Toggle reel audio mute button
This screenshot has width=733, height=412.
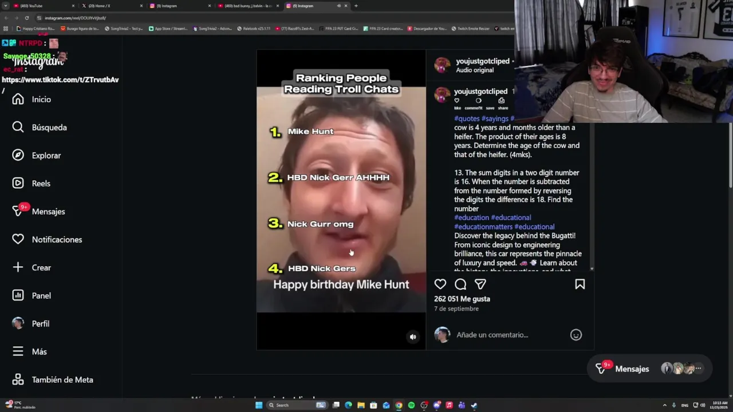[x=413, y=337]
